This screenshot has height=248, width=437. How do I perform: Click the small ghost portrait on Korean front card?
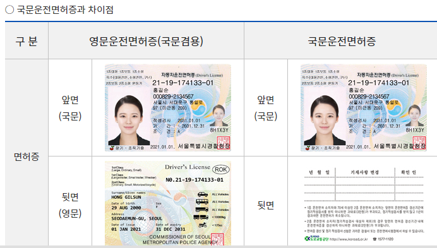[x=414, y=115]
